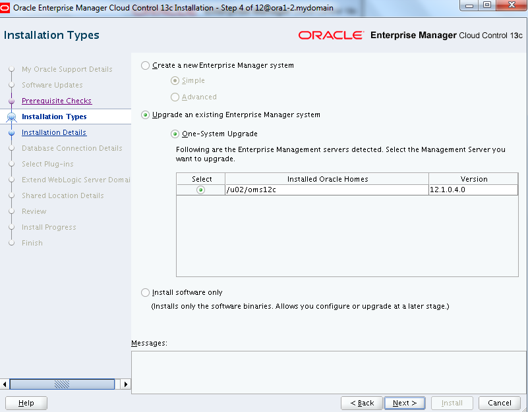Image resolution: width=528 pixels, height=412 pixels.
Task: Click the Installation Types step bullet icon
Action: tap(11, 117)
